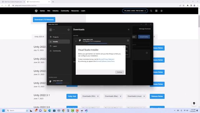Image resolution: width=200 pixels, height=113 pixels.
Task: Click the Learn sidebar icon in Unity Hub
Action: (x=51, y=46)
